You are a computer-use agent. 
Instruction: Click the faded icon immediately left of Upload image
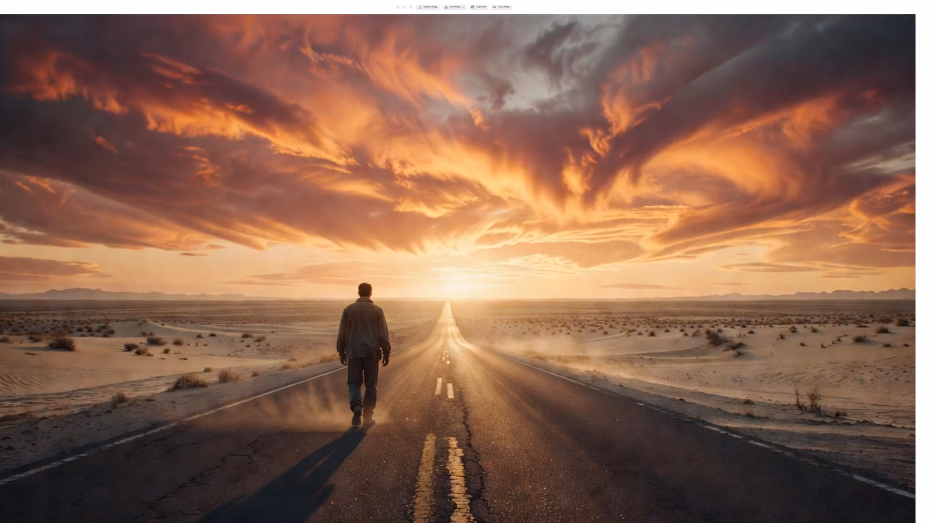click(411, 7)
